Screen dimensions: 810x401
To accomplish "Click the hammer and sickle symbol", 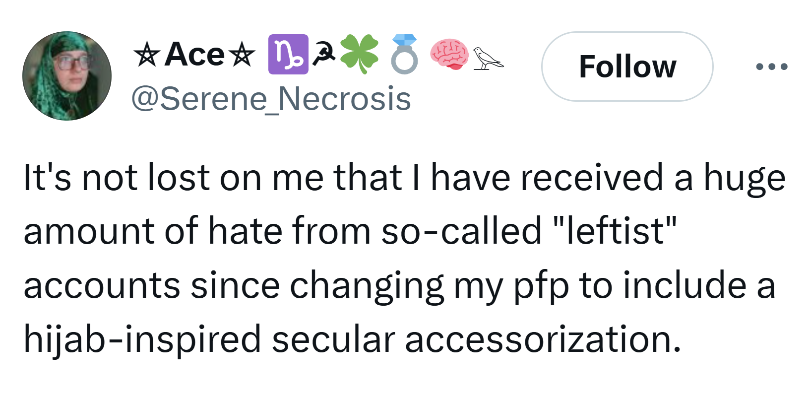I will (x=323, y=55).
